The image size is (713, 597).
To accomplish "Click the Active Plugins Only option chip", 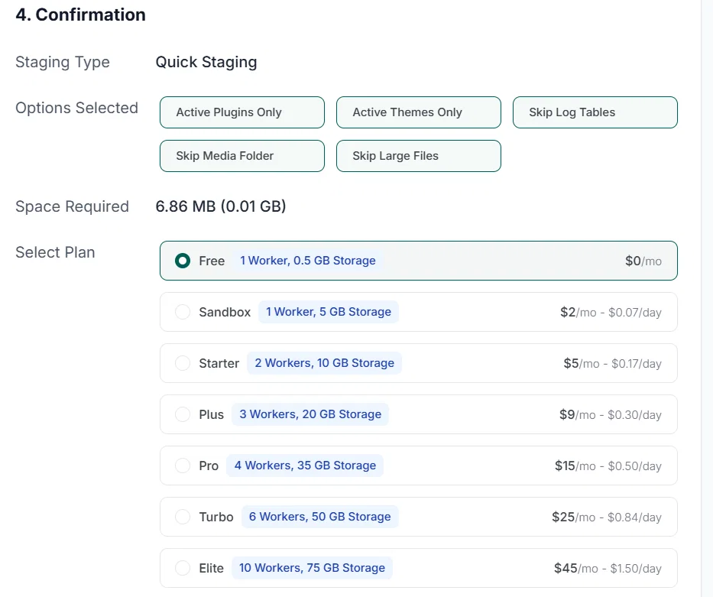I will pyautogui.click(x=242, y=112).
